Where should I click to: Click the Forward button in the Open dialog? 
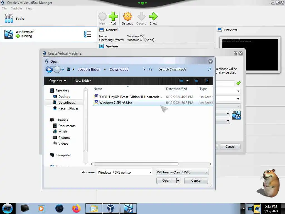tap(57, 69)
